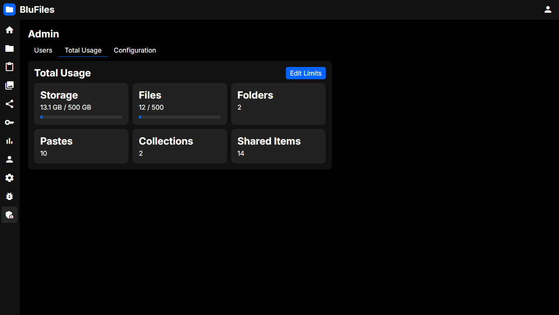Open the Home page from sidebar
559x315 pixels.
coord(9,30)
